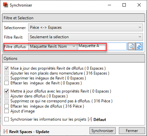Maximize the Synchroniser window

coord(124,5)
